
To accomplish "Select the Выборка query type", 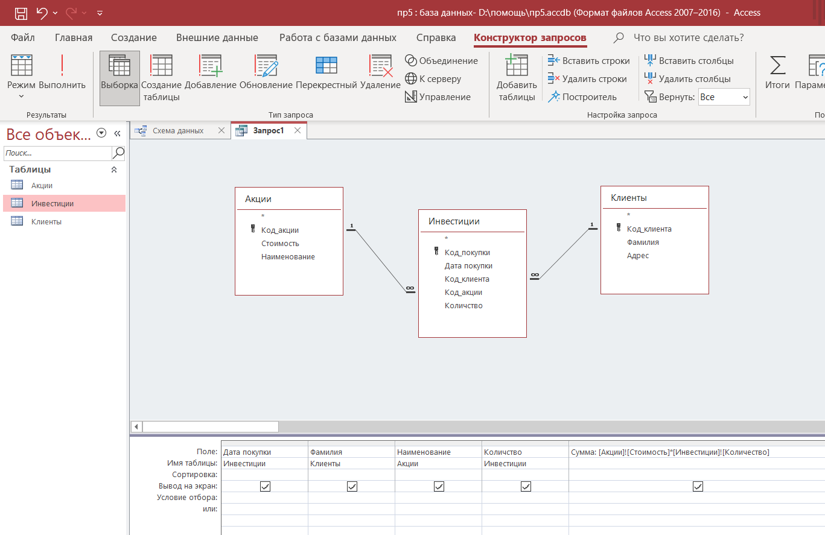I will click(x=119, y=78).
